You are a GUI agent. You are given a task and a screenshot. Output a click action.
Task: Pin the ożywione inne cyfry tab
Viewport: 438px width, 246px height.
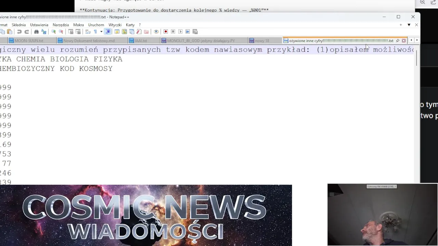pos(398,41)
